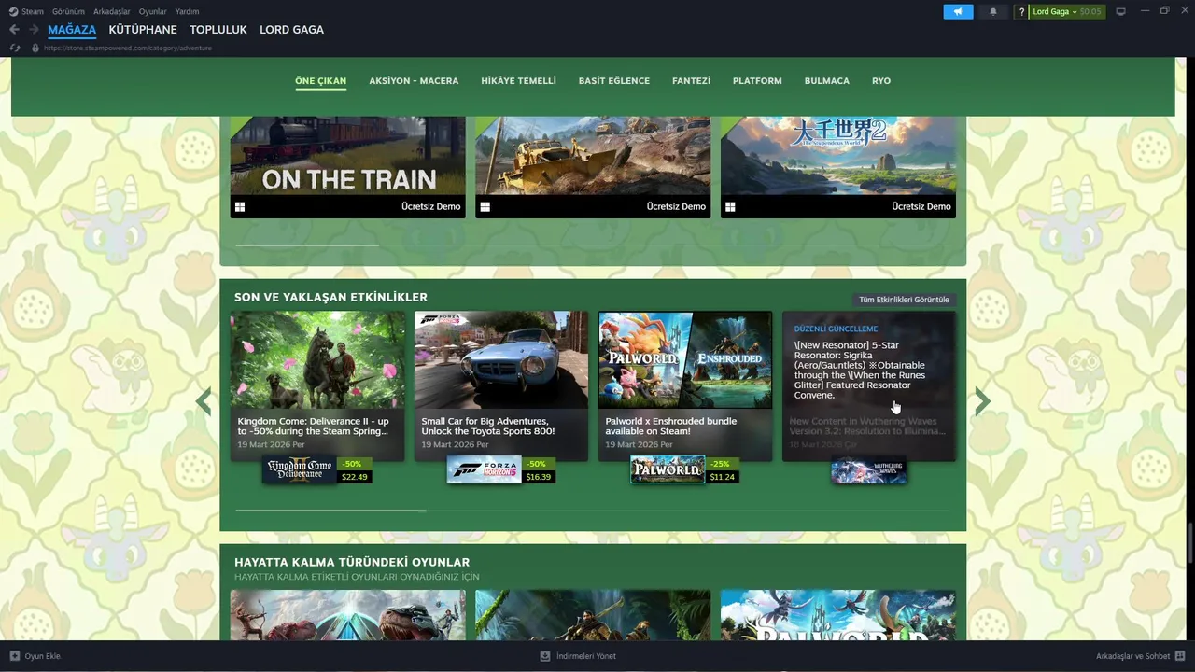Click the question mark help icon

coord(1021,11)
